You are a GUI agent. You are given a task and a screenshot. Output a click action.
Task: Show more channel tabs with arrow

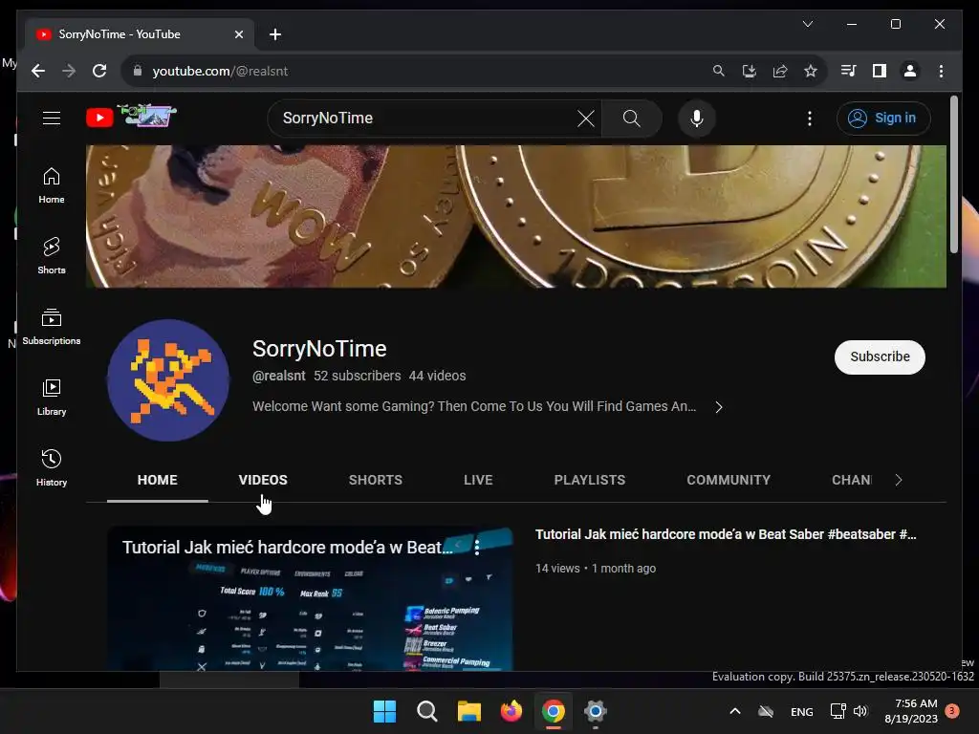[x=899, y=480]
